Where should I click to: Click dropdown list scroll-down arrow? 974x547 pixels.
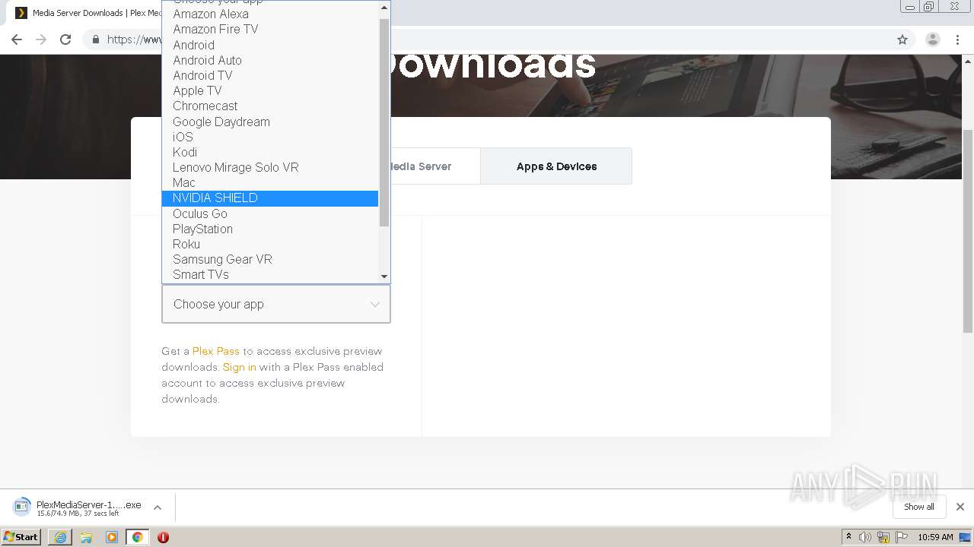tap(384, 277)
